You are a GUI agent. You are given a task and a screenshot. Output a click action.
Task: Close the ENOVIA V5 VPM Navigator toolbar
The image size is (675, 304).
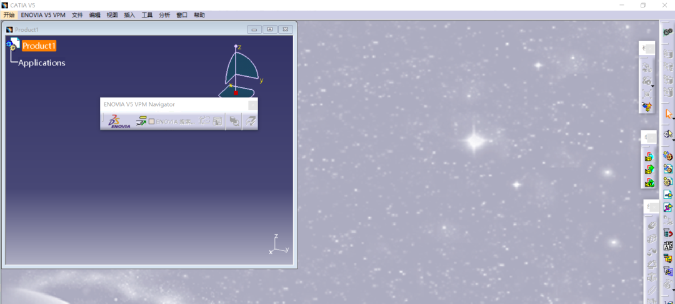(x=252, y=104)
